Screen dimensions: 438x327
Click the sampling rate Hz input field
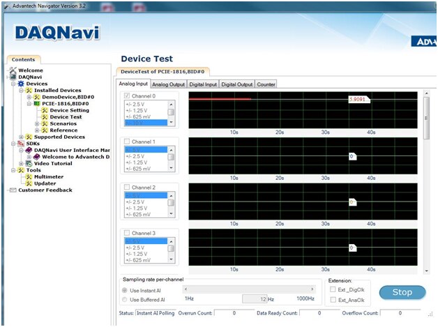click(x=255, y=299)
